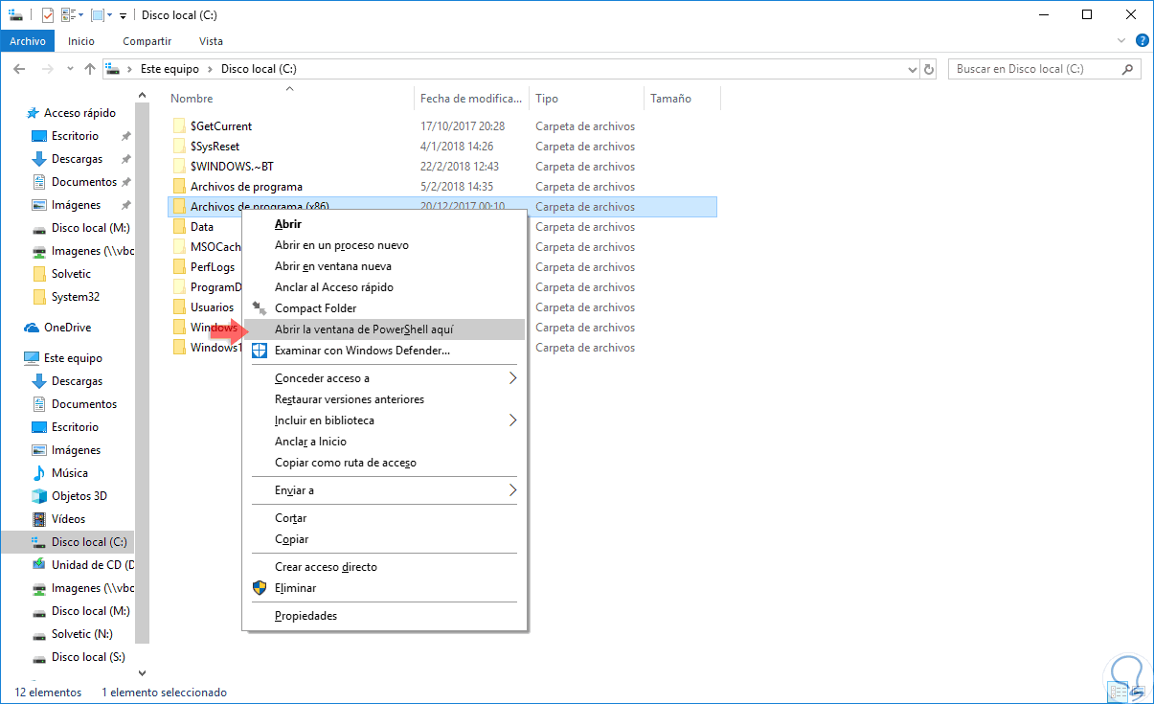Open the quick access toolbar customize arrow

tap(123, 15)
